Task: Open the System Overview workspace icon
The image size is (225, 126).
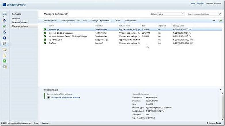Action: pyautogui.click(x=5, y=15)
